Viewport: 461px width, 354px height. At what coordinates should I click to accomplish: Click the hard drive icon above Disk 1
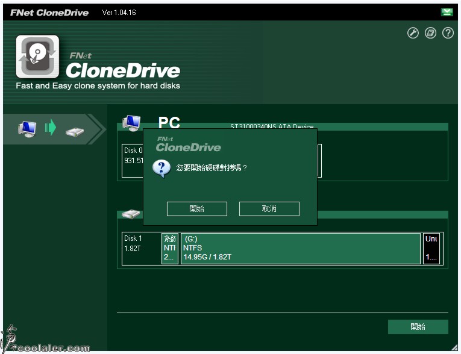pos(131,214)
